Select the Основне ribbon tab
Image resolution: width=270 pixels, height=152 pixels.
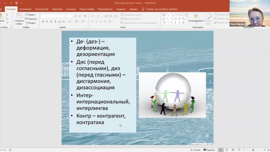click(x=11, y=9)
